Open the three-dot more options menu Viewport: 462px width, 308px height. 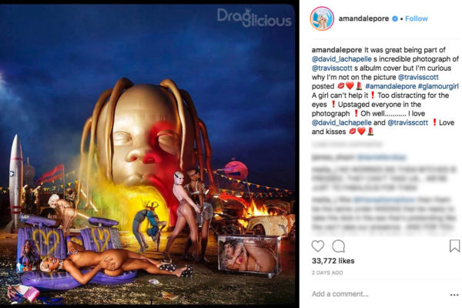click(454, 294)
